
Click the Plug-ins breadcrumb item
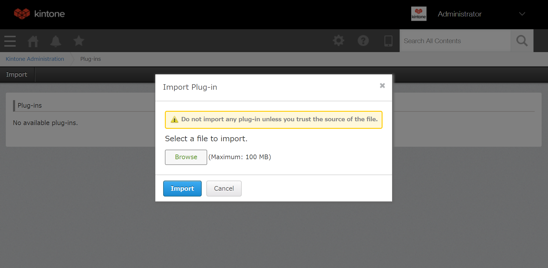90,59
